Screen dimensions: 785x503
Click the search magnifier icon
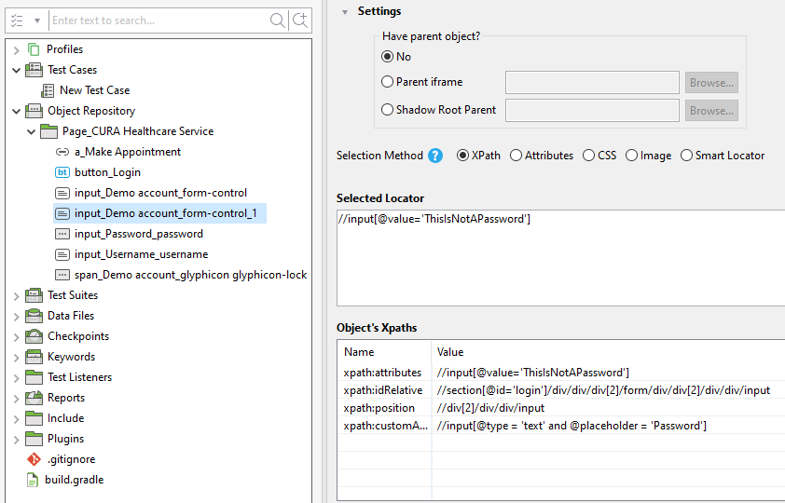pos(278,20)
